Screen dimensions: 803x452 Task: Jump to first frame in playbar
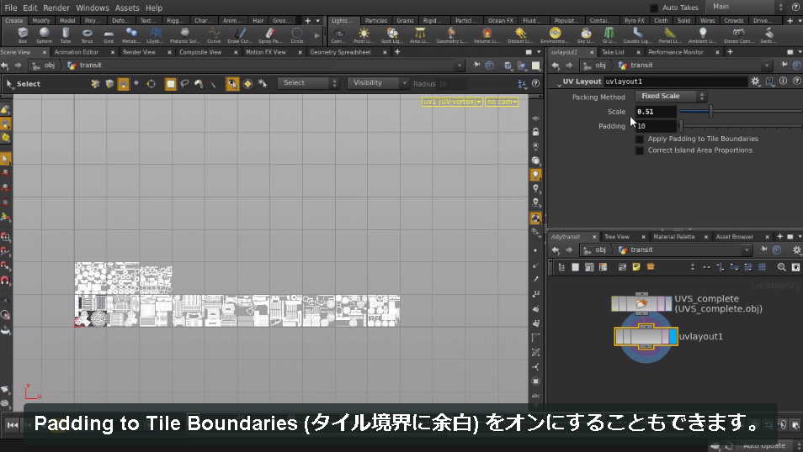pos(13,425)
